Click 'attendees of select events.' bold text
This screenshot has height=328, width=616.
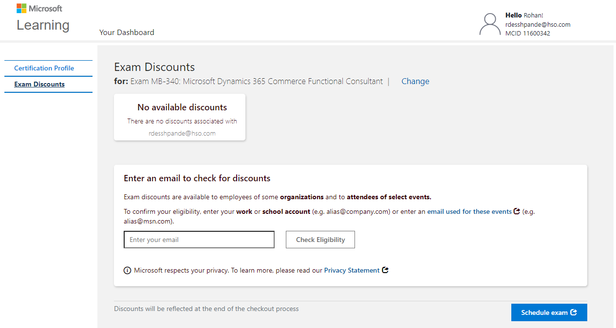389,197
